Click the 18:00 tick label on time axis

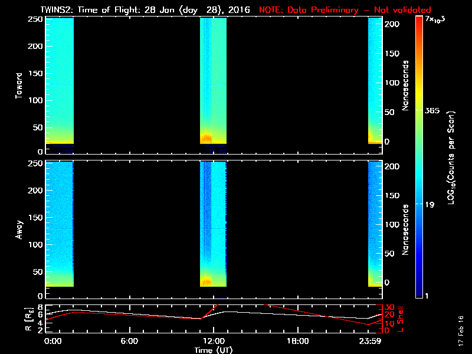tap(297, 341)
